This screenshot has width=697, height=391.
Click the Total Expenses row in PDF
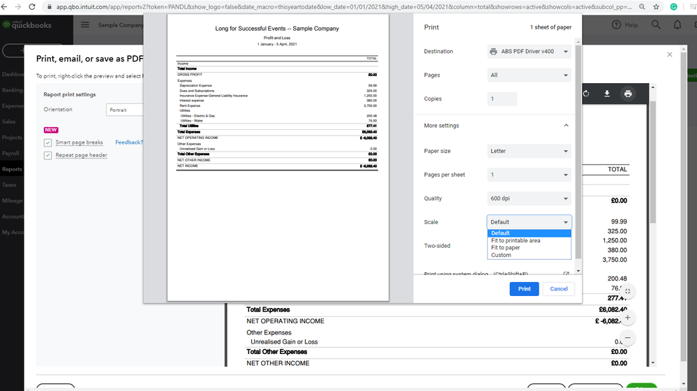pyautogui.click(x=437, y=309)
